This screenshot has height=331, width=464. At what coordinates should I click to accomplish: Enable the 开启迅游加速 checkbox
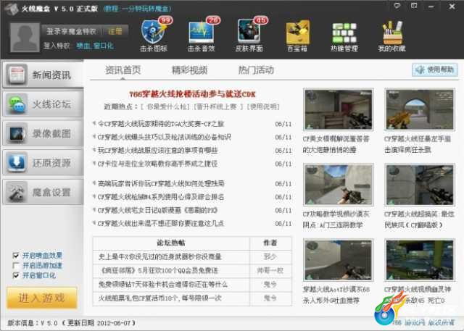click(16, 265)
